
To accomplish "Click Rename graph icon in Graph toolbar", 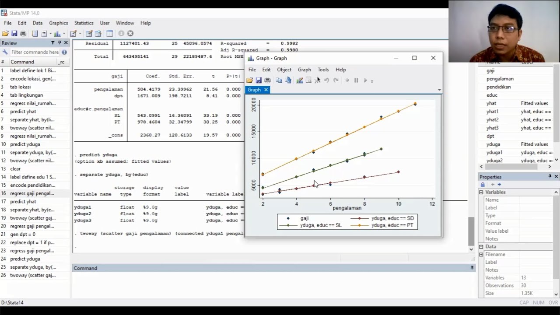I will [288, 80].
